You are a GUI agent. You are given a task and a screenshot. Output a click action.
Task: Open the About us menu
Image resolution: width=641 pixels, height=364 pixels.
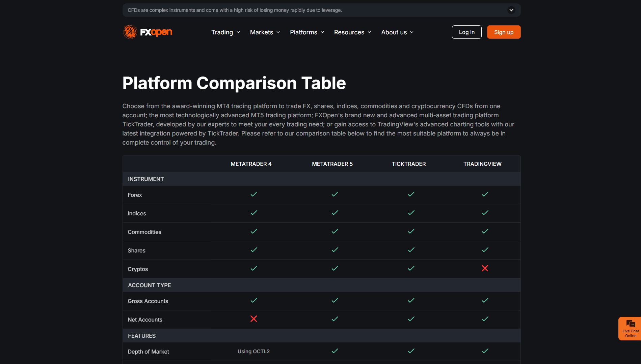coord(397,32)
